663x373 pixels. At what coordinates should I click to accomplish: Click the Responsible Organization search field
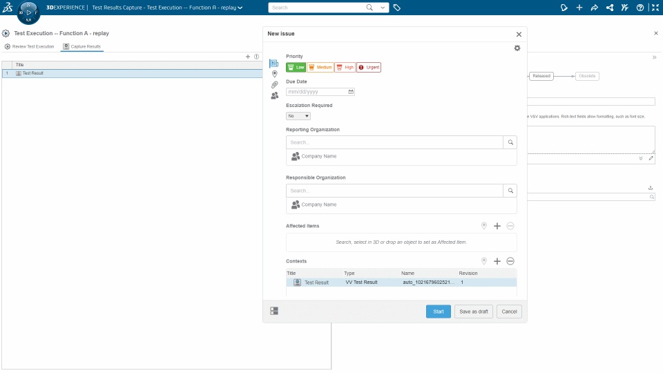pyautogui.click(x=394, y=191)
